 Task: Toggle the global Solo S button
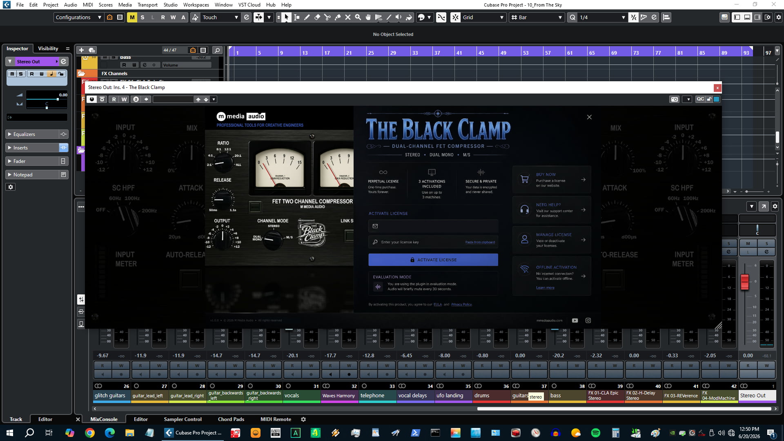pos(142,17)
